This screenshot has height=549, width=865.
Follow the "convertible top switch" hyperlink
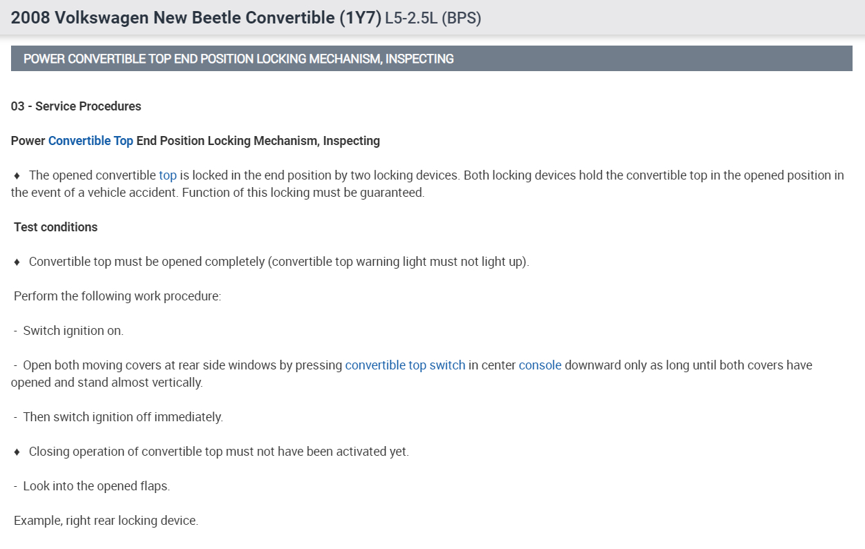[x=405, y=365]
